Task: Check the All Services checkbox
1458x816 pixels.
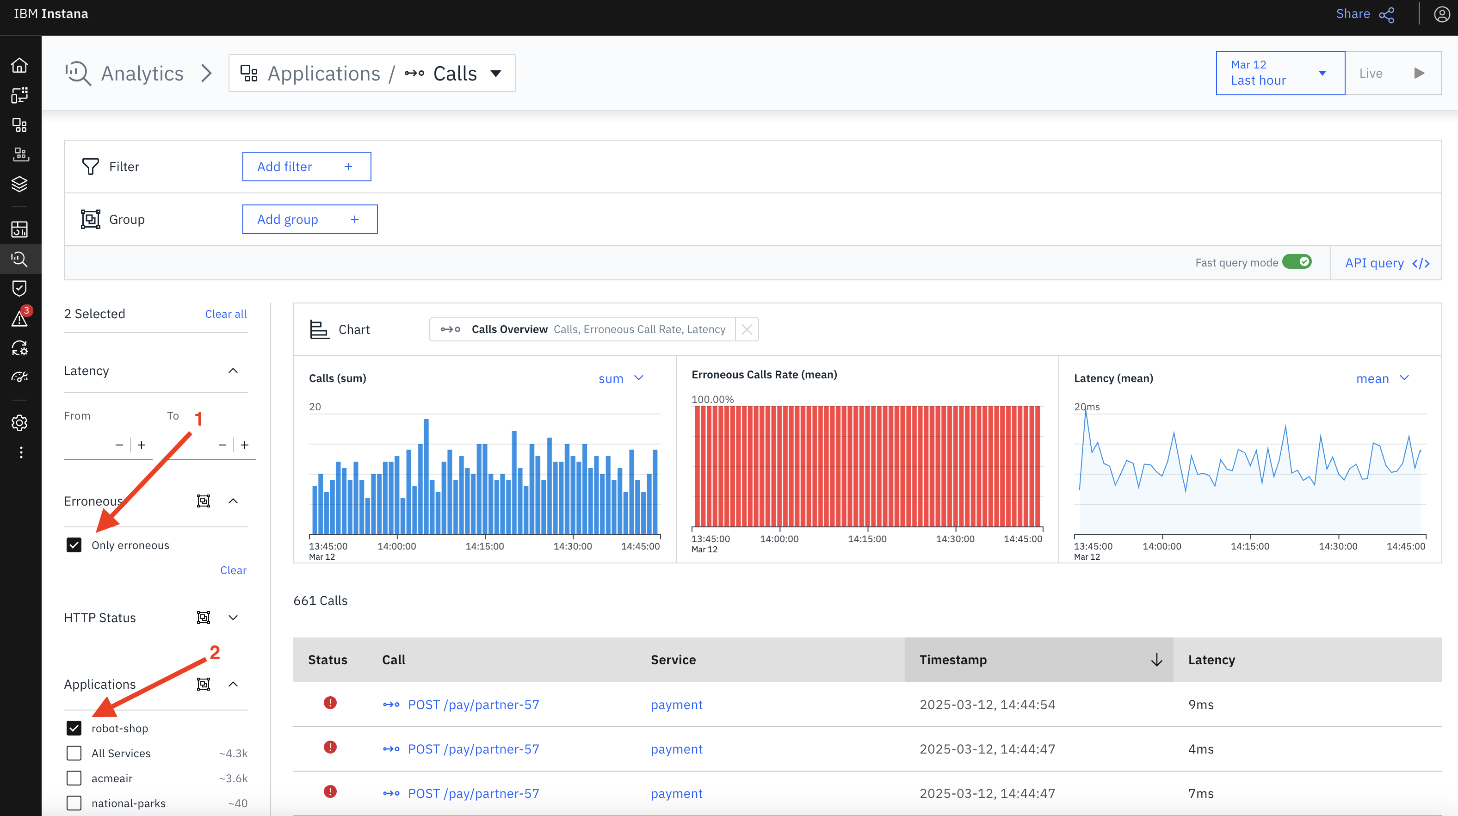Action: tap(74, 753)
